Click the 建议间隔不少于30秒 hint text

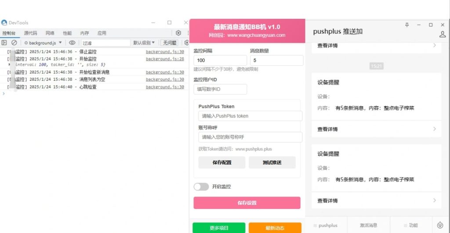point(225,69)
